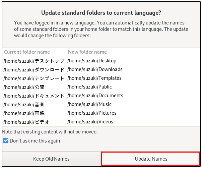Select the current folder /home/suzuki/デスクトップ cell
Image resolution: width=202 pixels, height=169 pixels.
tap(34, 61)
